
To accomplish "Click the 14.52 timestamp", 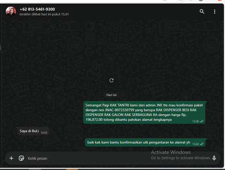I will tap(44, 133).
